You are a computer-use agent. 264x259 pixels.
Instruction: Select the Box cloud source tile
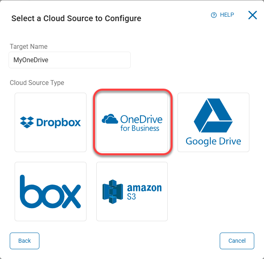[50, 192]
